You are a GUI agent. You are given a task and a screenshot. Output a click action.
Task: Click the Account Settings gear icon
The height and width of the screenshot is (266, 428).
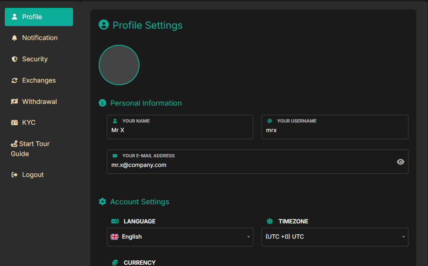click(x=103, y=202)
